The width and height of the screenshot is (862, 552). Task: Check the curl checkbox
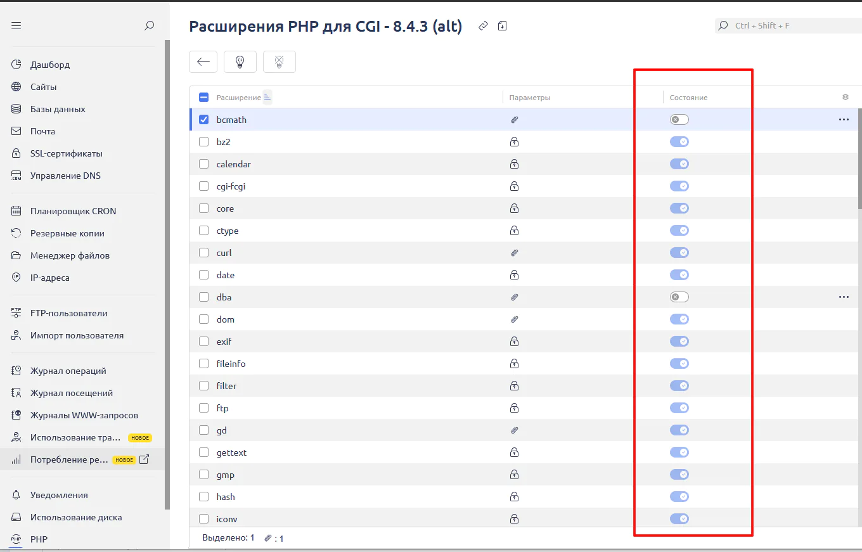[203, 253]
